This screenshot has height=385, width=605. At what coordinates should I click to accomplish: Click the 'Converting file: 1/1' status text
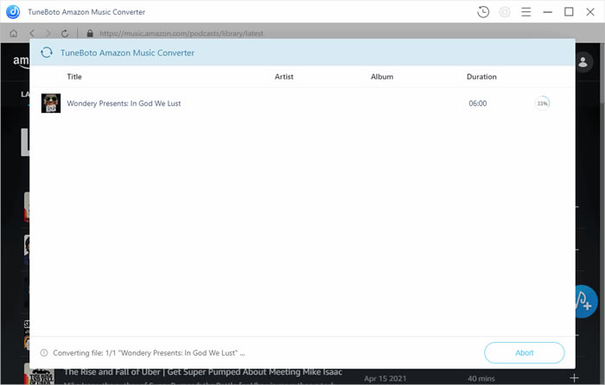pyautogui.click(x=149, y=352)
